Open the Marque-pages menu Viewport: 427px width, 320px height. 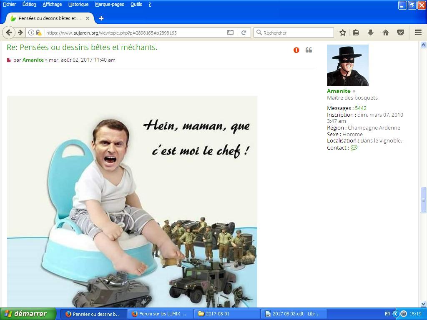[109, 4]
